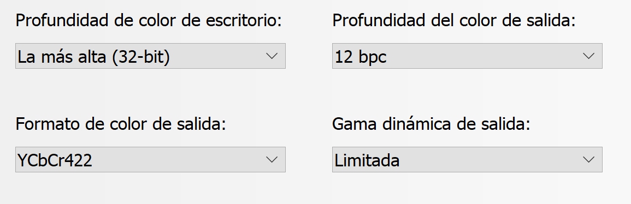Screen dimensions: 631x204
Task: Select the YCbCr422 value text
Action: point(55,160)
